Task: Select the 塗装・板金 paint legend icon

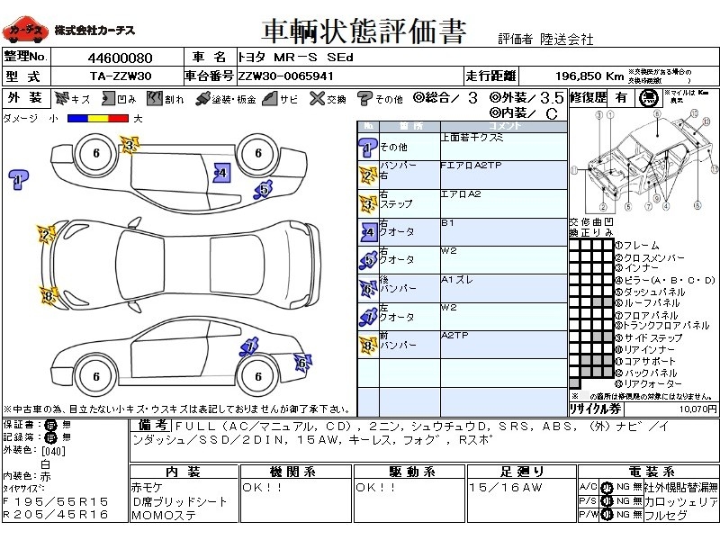Action: coord(202,99)
